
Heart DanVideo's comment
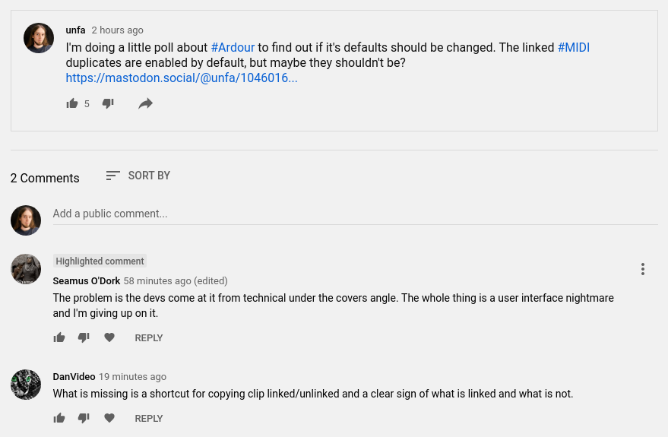click(x=109, y=418)
